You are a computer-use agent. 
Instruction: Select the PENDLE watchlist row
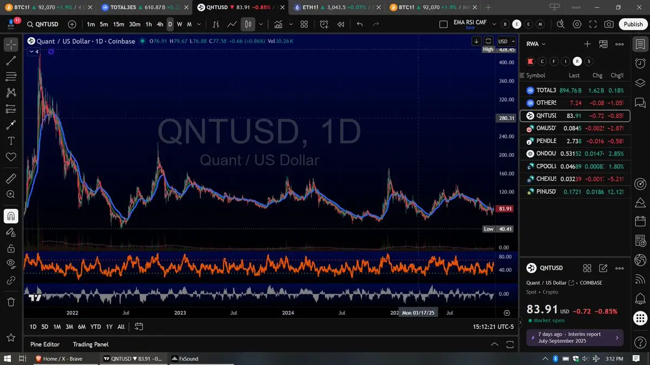(x=575, y=141)
